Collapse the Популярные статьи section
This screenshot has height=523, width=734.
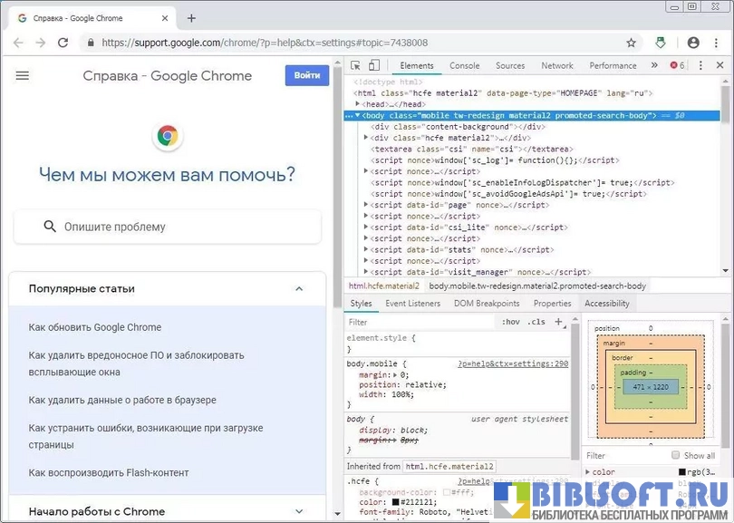coord(299,289)
